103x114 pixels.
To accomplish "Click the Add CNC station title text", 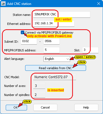I will pyautogui.click(x=19, y=4).
